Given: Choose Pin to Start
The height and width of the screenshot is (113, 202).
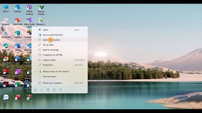Looking at the screenshot, I should tap(60, 45).
